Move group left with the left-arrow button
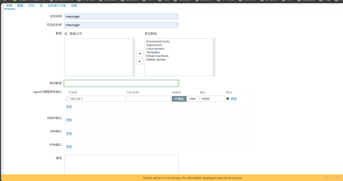 click(140, 54)
